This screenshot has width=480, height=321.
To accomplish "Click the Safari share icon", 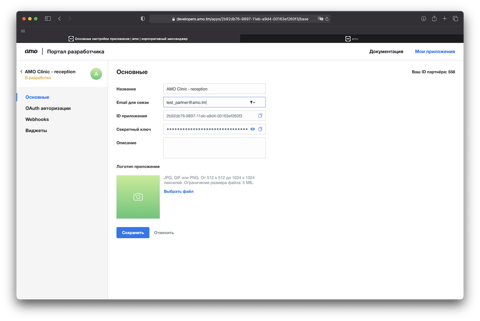I will pos(434,19).
